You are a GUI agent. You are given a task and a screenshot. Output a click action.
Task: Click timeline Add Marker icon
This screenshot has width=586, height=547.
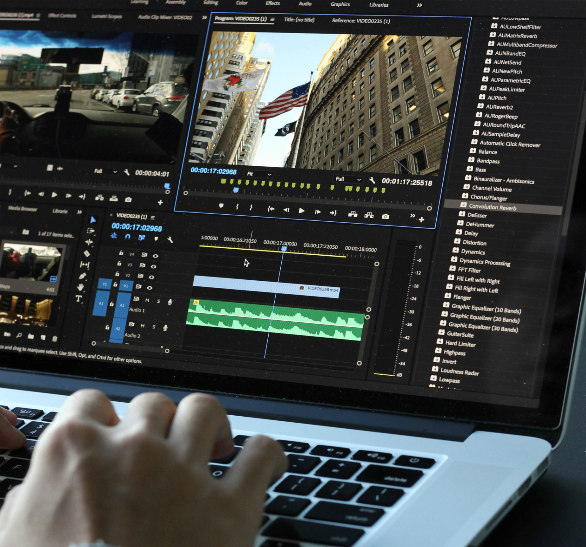point(156,238)
